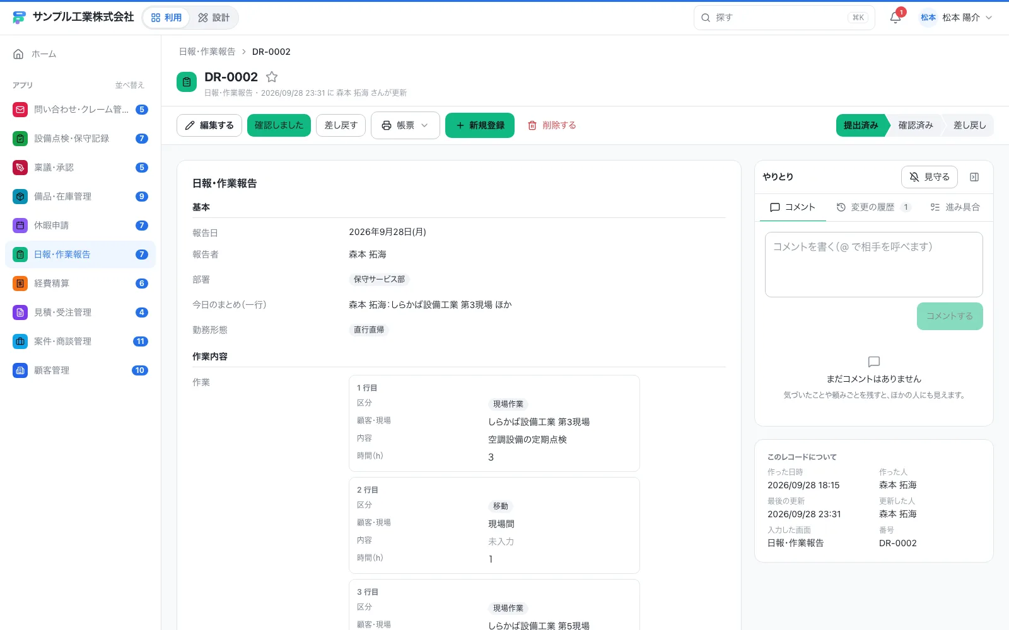Click the magnifier icon in search

(706, 18)
